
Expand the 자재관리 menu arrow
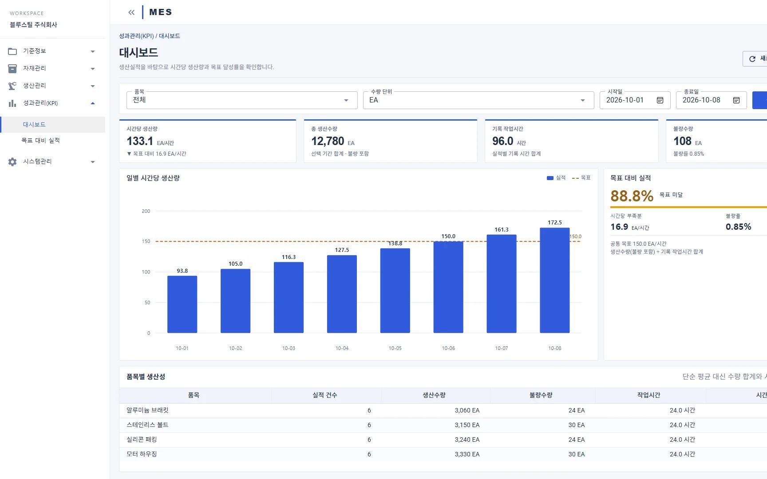93,69
